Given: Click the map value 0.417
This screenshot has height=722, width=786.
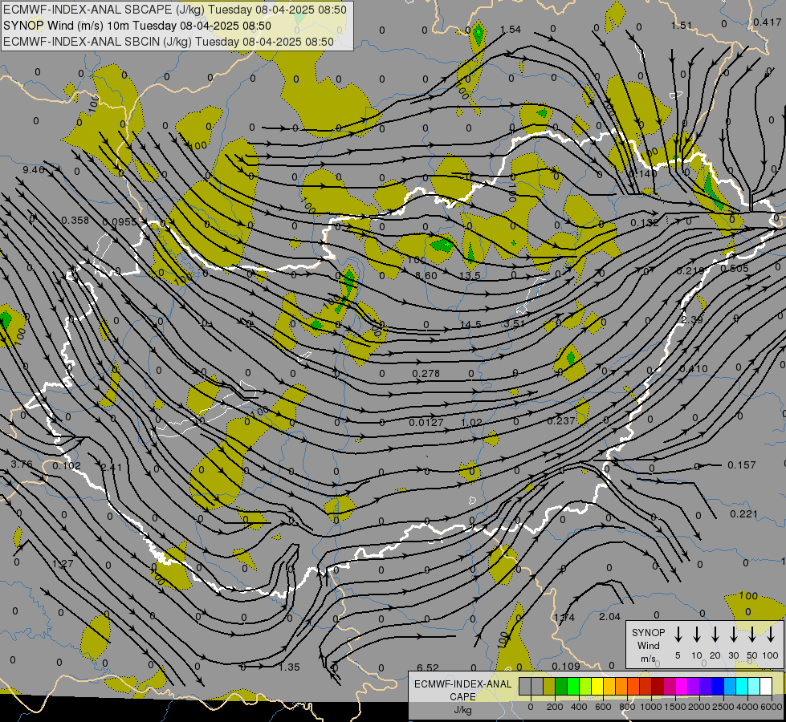Looking at the screenshot, I should click(768, 22).
